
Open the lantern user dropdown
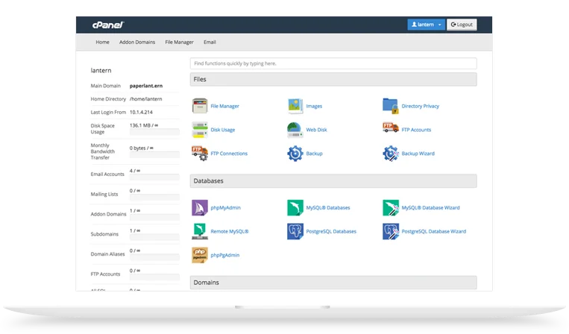point(426,25)
